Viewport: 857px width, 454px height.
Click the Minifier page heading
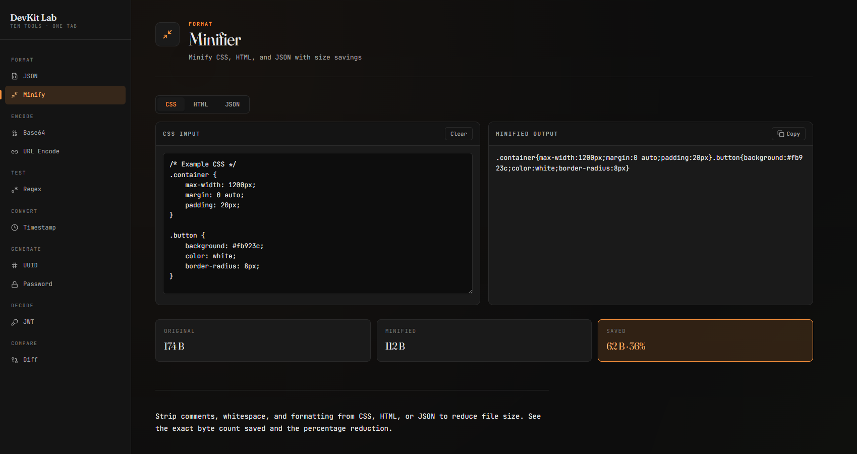pos(215,39)
